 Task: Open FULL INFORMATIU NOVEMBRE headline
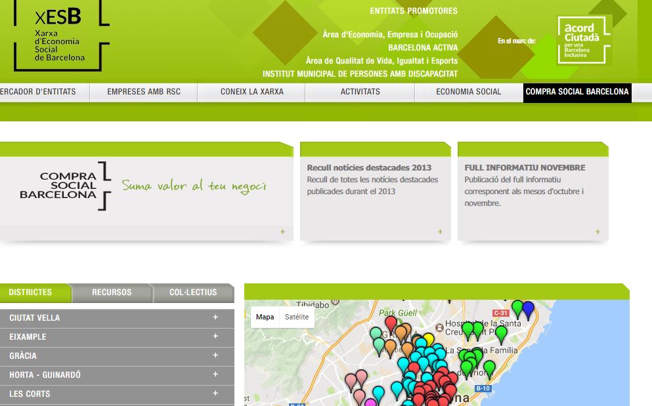pos(525,168)
